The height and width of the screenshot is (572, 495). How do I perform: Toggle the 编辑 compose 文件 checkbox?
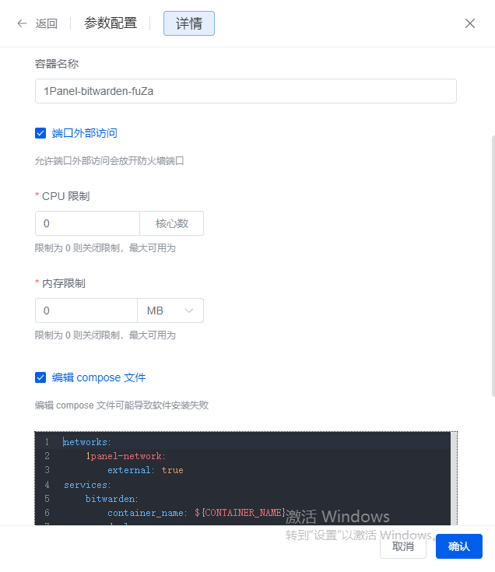click(x=40, y=377)
